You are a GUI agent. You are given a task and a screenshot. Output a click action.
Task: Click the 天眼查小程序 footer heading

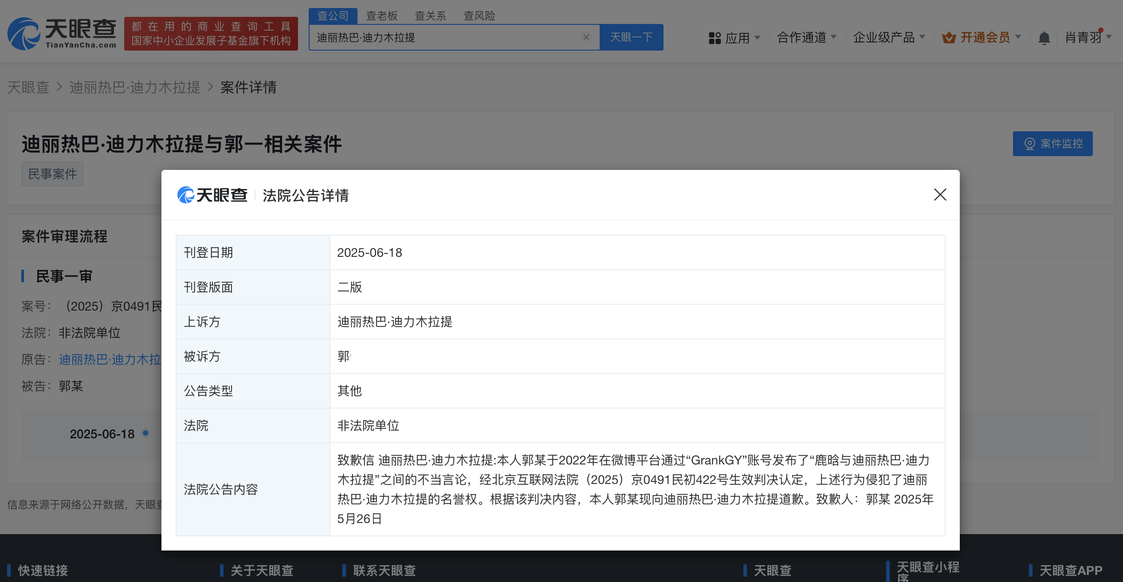pos(928,571)
